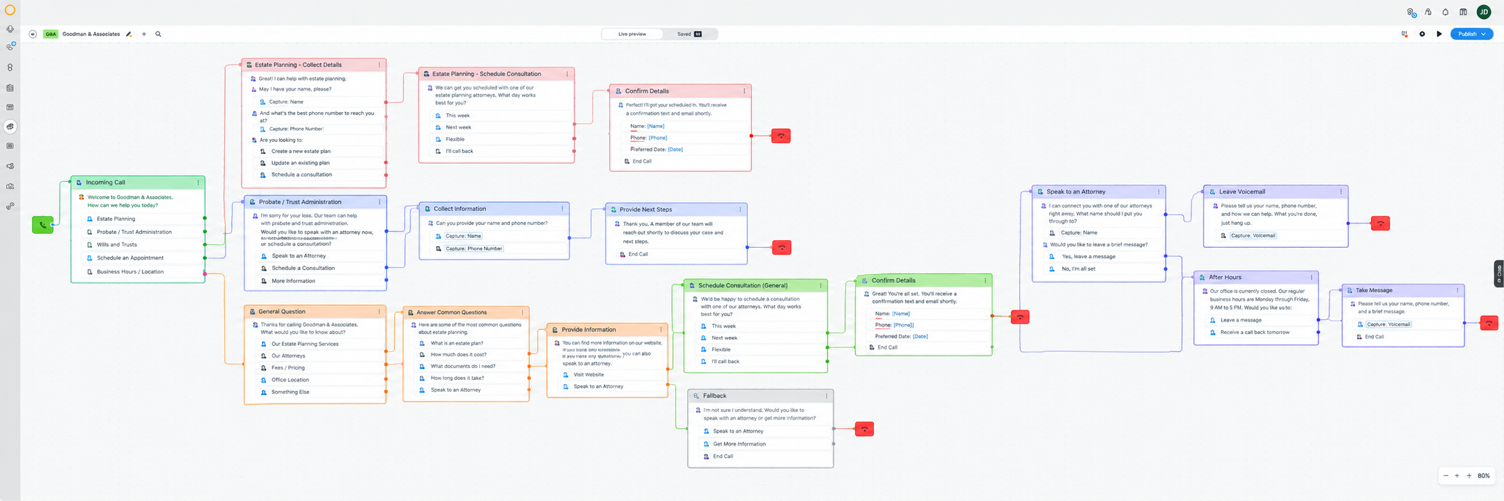
Task: Open the megaphone icon in the left sidebar
Action: click(10, 166)
